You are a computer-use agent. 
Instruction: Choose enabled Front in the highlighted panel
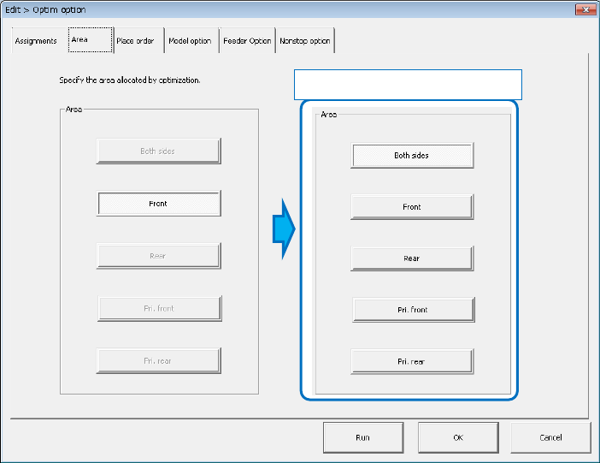click(412, 207)
